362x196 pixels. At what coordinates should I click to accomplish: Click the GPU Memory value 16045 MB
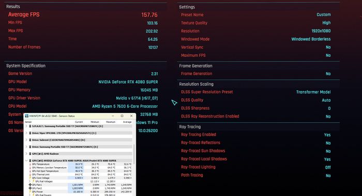point(149,90)
